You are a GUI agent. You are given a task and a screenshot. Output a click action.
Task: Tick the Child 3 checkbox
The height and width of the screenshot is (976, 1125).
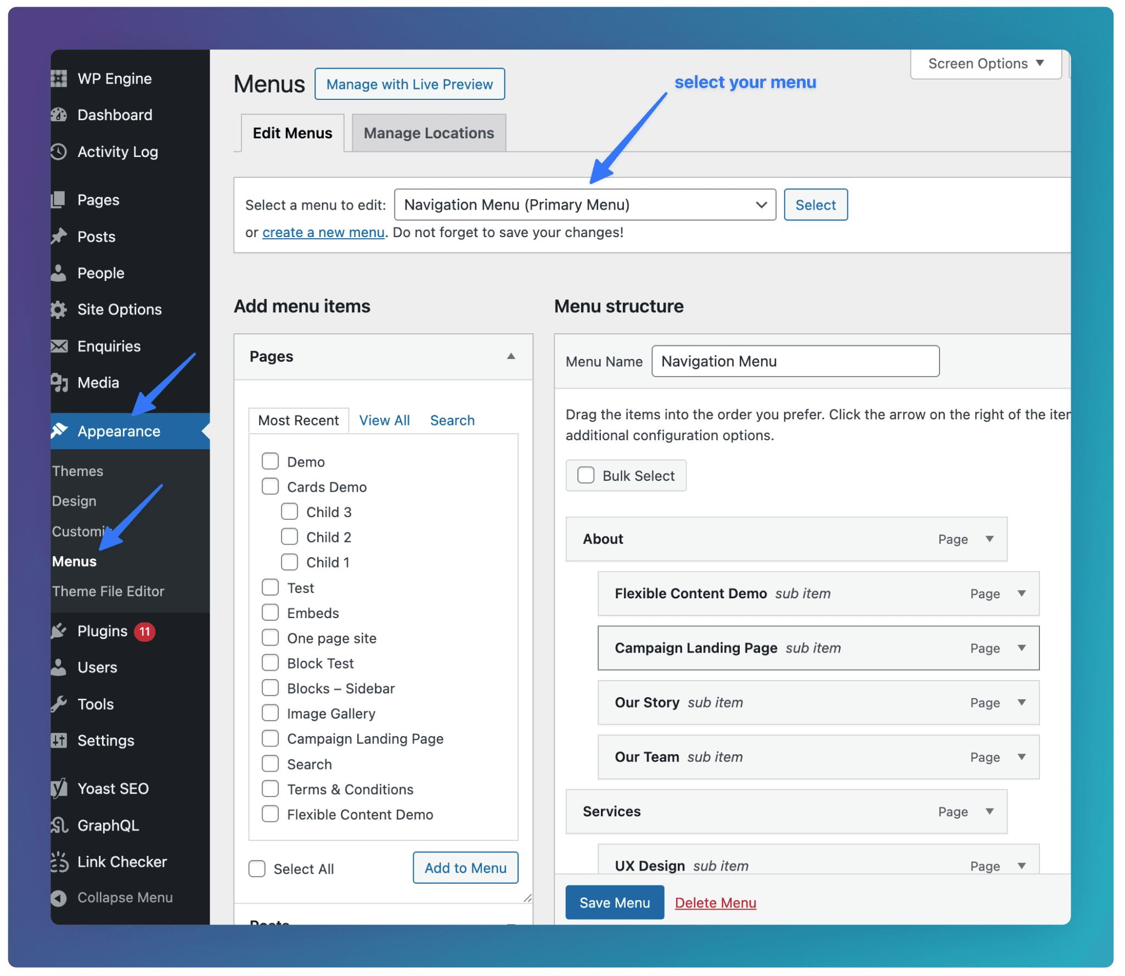pos(289,512)
